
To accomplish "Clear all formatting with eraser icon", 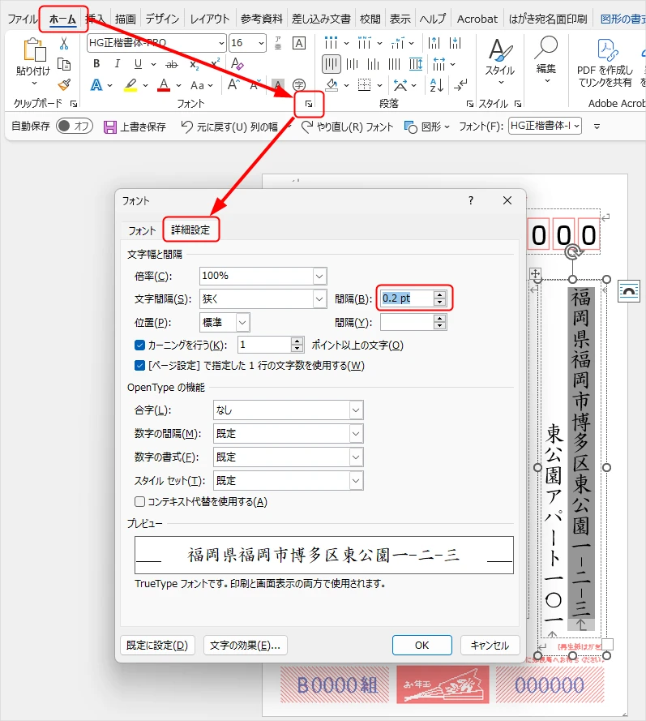I will pos(237,64).
